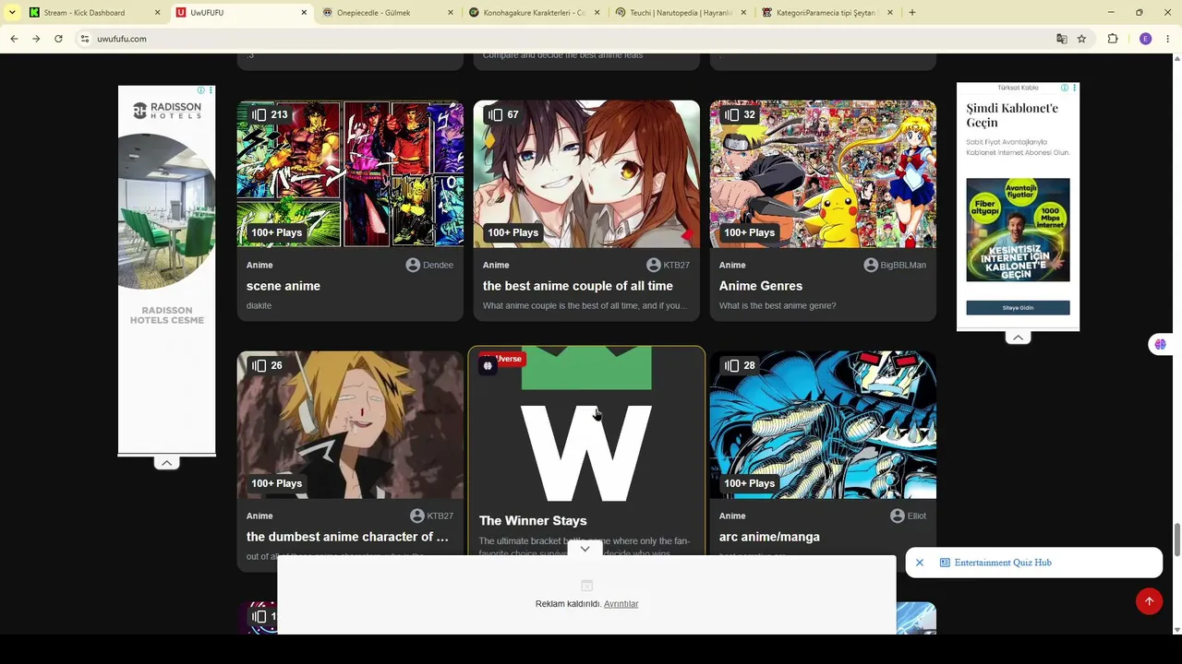
Task: Close the UwUFUFU tab
Action: (x=304, y=13)
